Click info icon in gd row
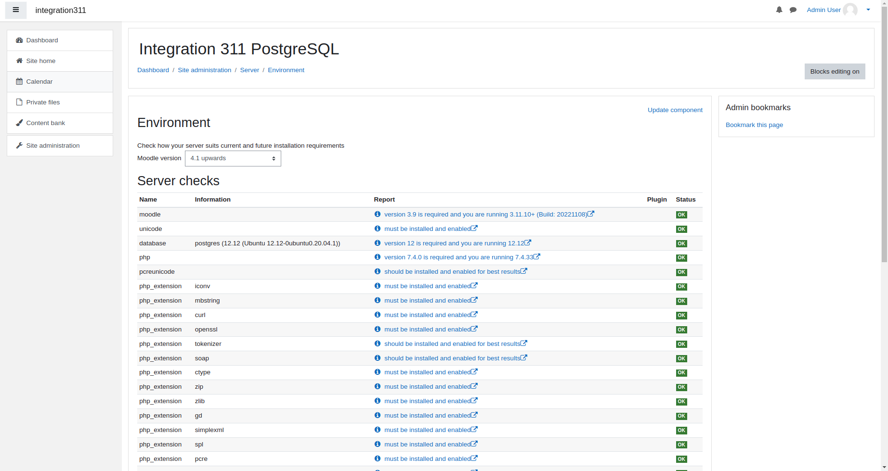The height and width of the screenshot is (471, 888). tap(378, 415)
